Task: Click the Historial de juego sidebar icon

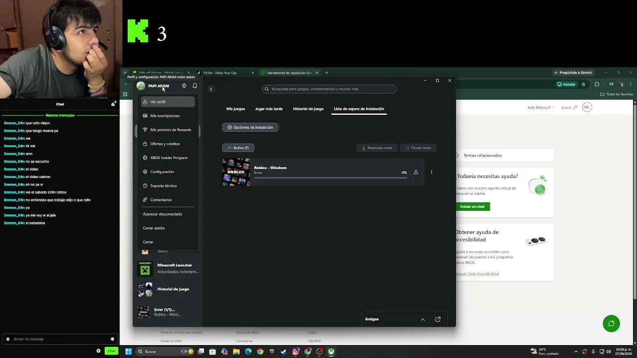Action: click(145, 289)
